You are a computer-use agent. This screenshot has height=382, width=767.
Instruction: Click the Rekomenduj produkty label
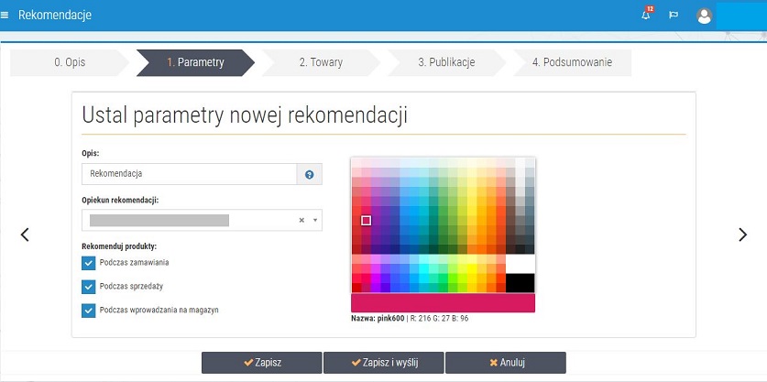pyautogui.click(x=119, y=246)
